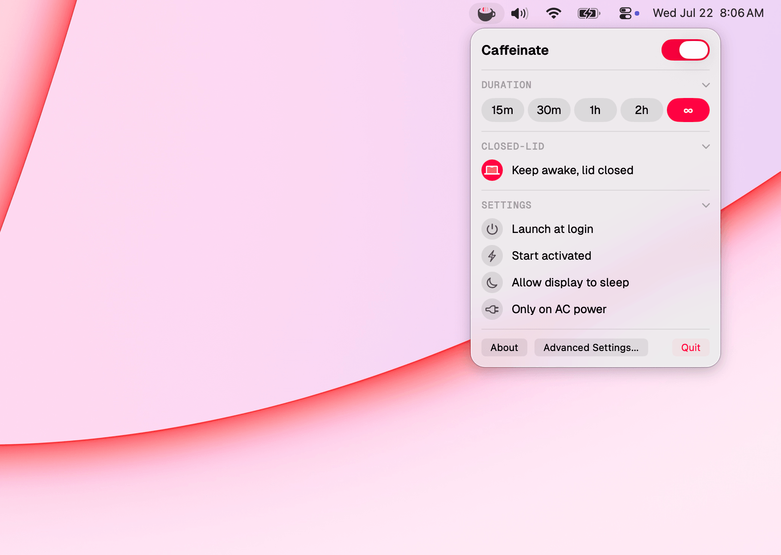This screenshot has height=555, width=781.
Task: Click the Caffeinate title text
Action: pyautogui.click(x=515, y=50)
